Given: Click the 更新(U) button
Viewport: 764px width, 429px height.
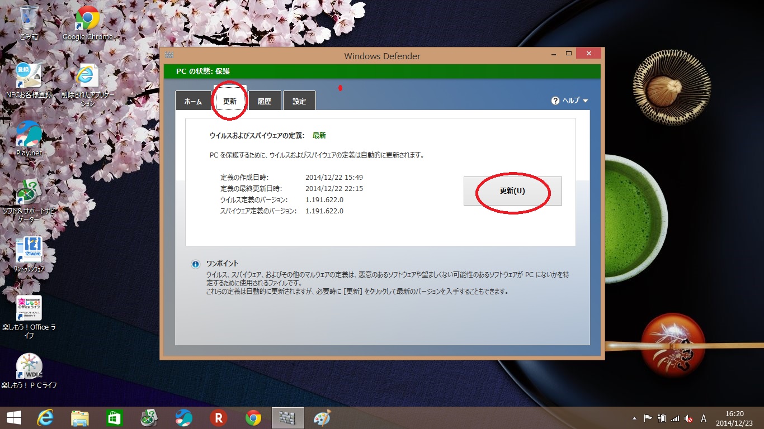Looking at the screenshot, I should [x=512, y=191].
